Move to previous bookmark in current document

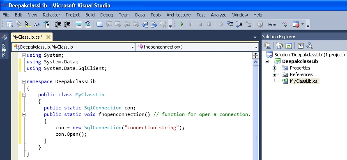pos(145,24)
